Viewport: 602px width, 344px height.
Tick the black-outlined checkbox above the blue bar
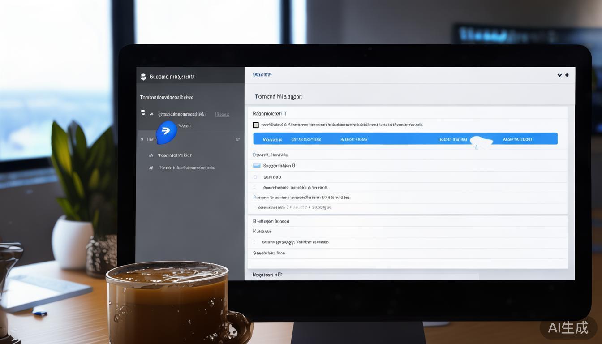point(256,125)
